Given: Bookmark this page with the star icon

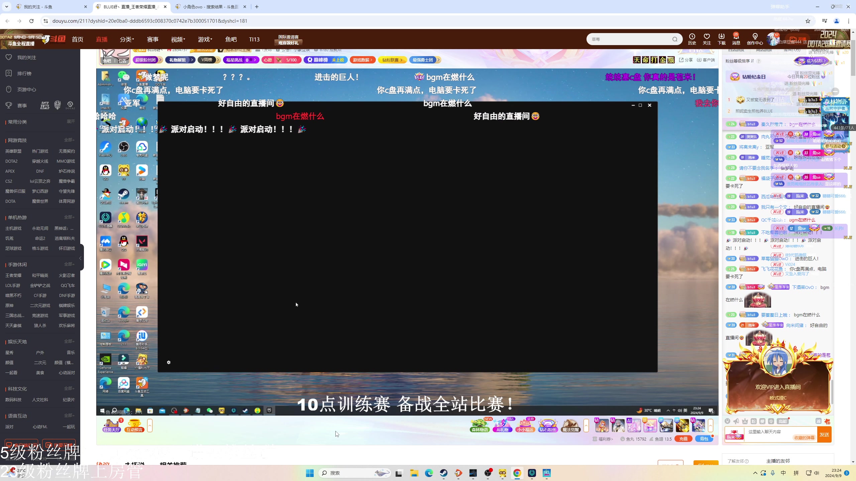Looking at the screenshot, I should 808,21.
